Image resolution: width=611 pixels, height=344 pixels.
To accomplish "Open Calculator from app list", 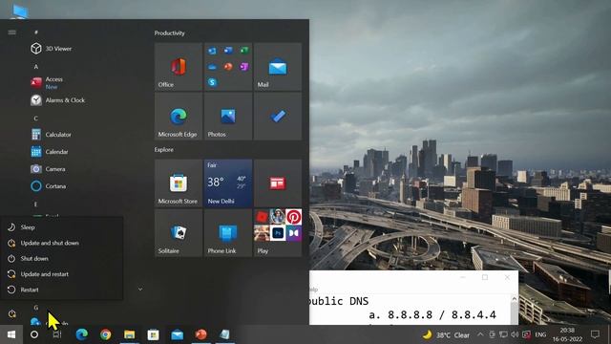I will (x=51, y=135).
